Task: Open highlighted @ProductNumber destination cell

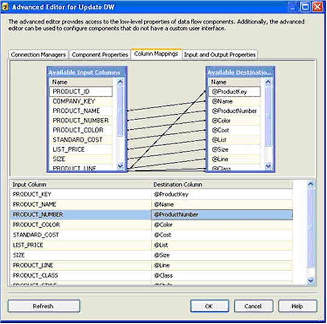Action: pos(222,215)
